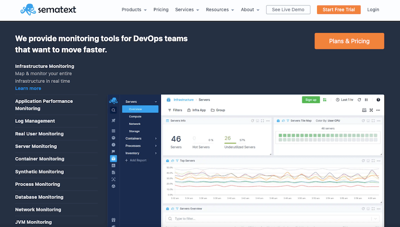Select the Overview item under Servers

click(x=140, y=109)
